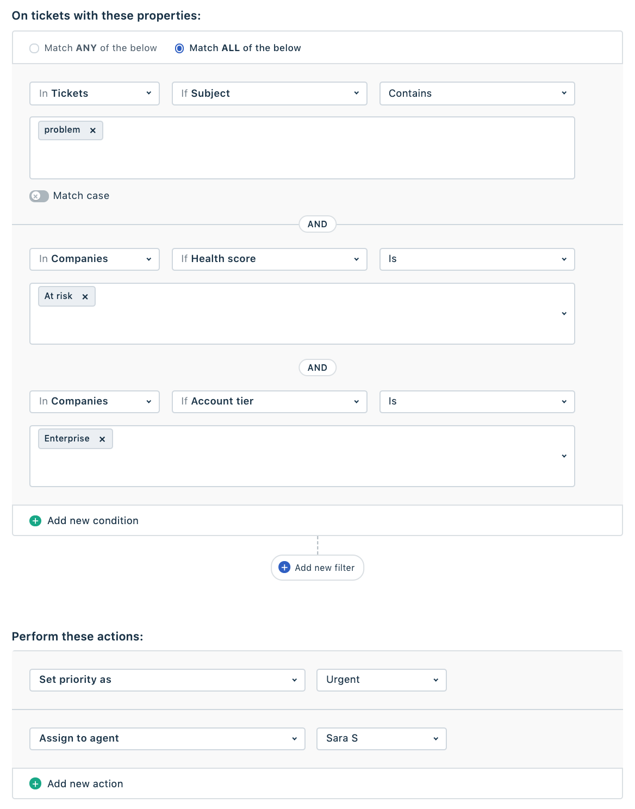Click the green plus Add new condition icon

[x=35, y=521]
